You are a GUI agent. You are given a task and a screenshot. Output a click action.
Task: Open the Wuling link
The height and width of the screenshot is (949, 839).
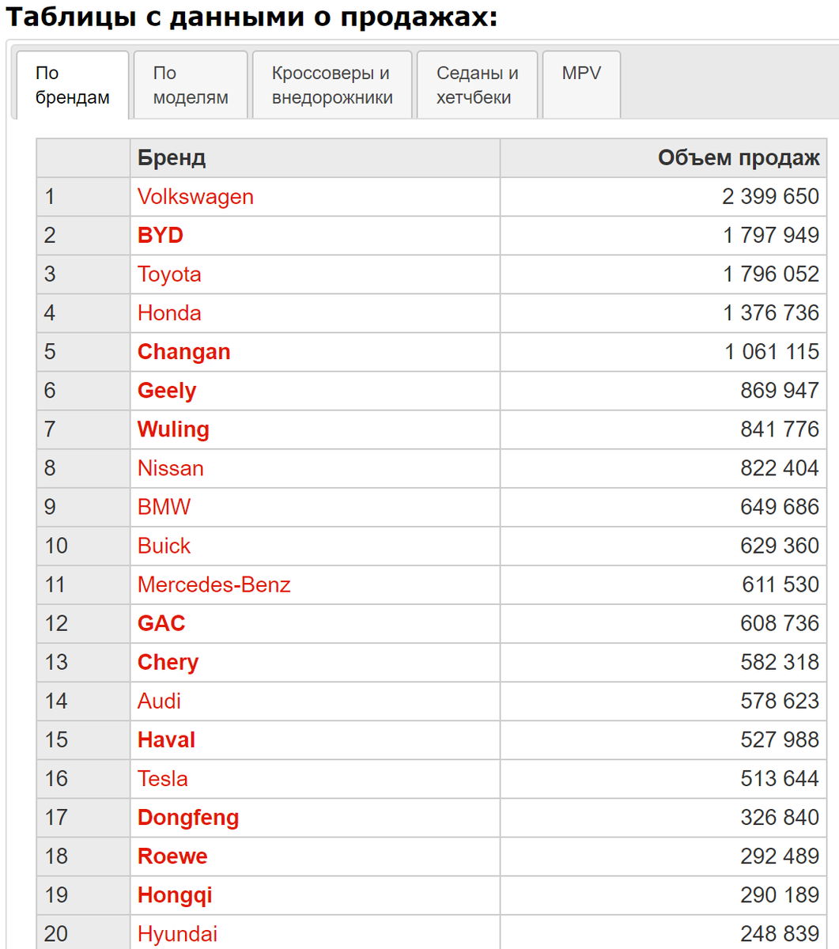click(173, 429)
